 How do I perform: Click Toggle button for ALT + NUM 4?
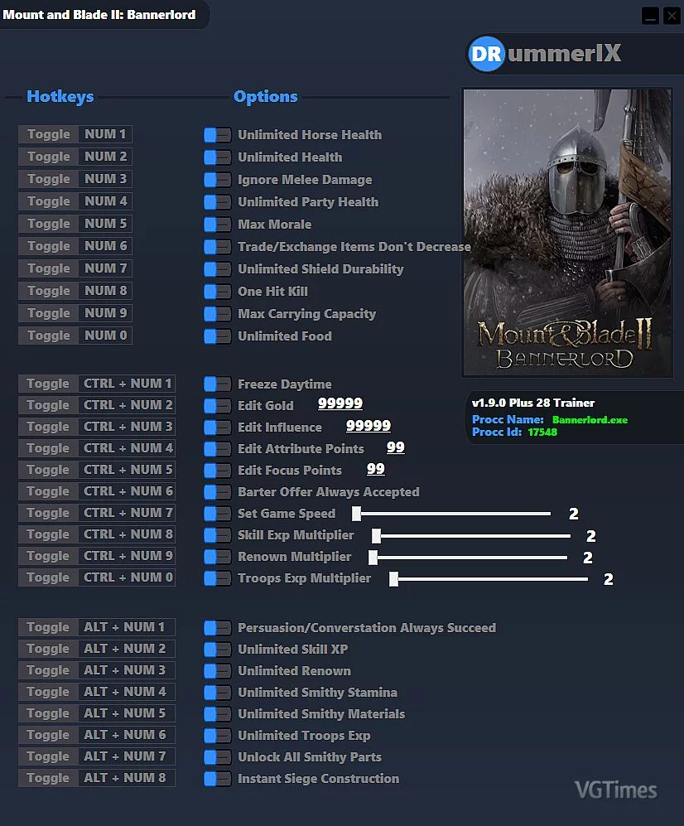tap(49, 692)
